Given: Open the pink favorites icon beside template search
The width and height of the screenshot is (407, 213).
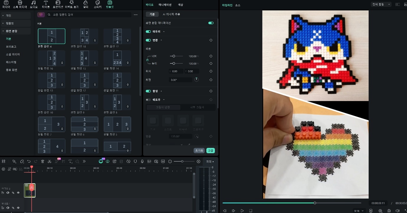Looking at the screenshot, I should click(x=41, y=14).
